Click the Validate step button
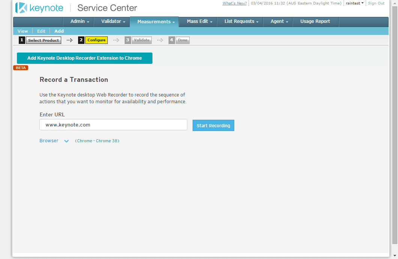 tap(142, 40)
